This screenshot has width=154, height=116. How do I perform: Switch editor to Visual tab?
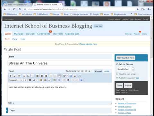click(x=98, y=71)
